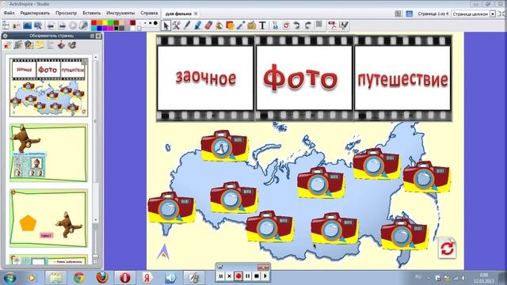Open the Page Browser panel options
Viewport: 507px width, 285px height.
(x=92, y=36)
